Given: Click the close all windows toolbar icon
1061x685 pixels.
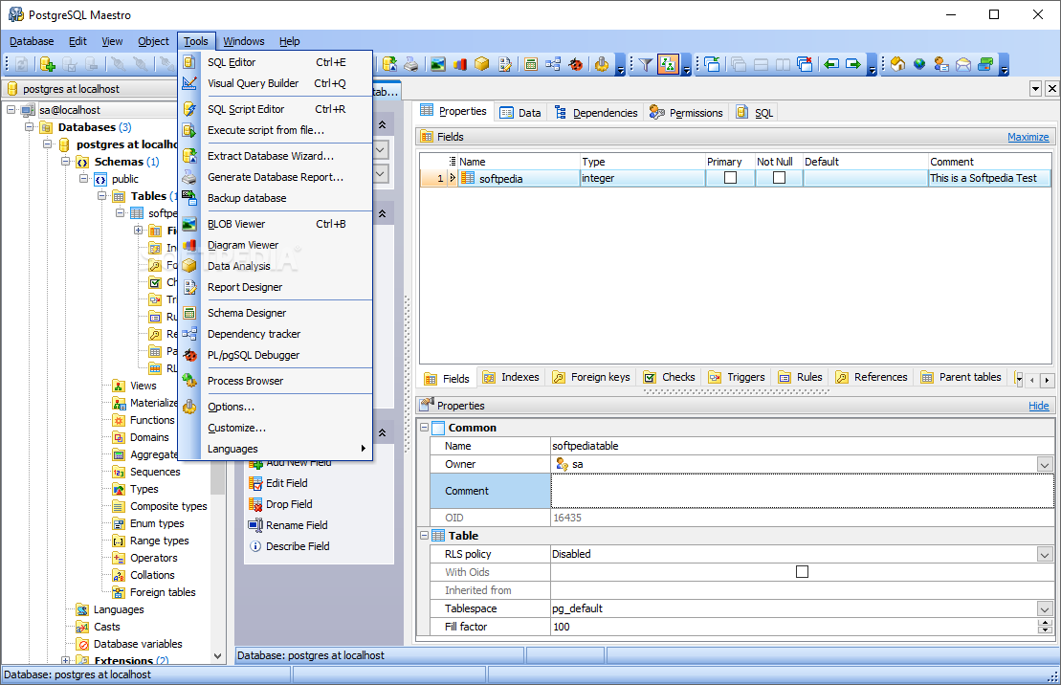Looking at the screenshot, I should pyautogui.click(x=805, y=64).
